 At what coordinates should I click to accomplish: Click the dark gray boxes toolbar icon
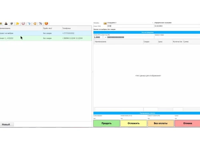point(12,24)
